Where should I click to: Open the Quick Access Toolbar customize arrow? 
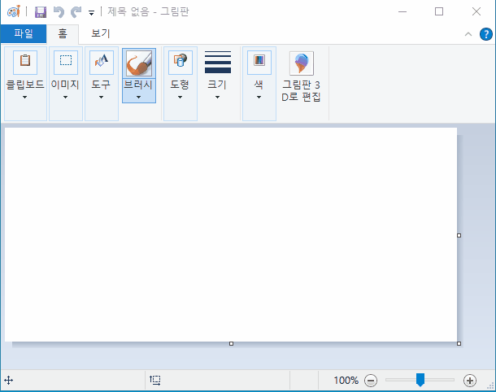point(91,13)
